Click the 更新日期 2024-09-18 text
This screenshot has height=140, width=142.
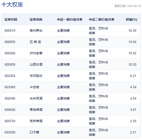(x=128, y=6)
